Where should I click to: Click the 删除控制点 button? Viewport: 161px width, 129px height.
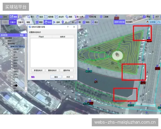click(52, 70)
